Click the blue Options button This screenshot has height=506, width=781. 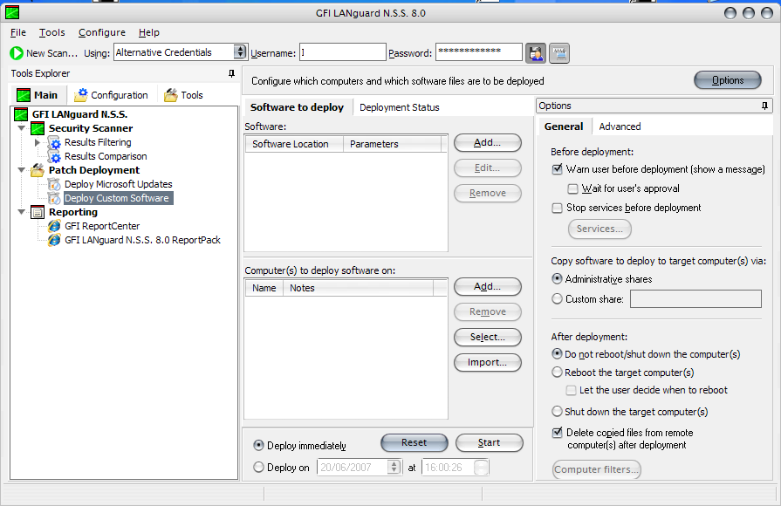click(728, 80)
